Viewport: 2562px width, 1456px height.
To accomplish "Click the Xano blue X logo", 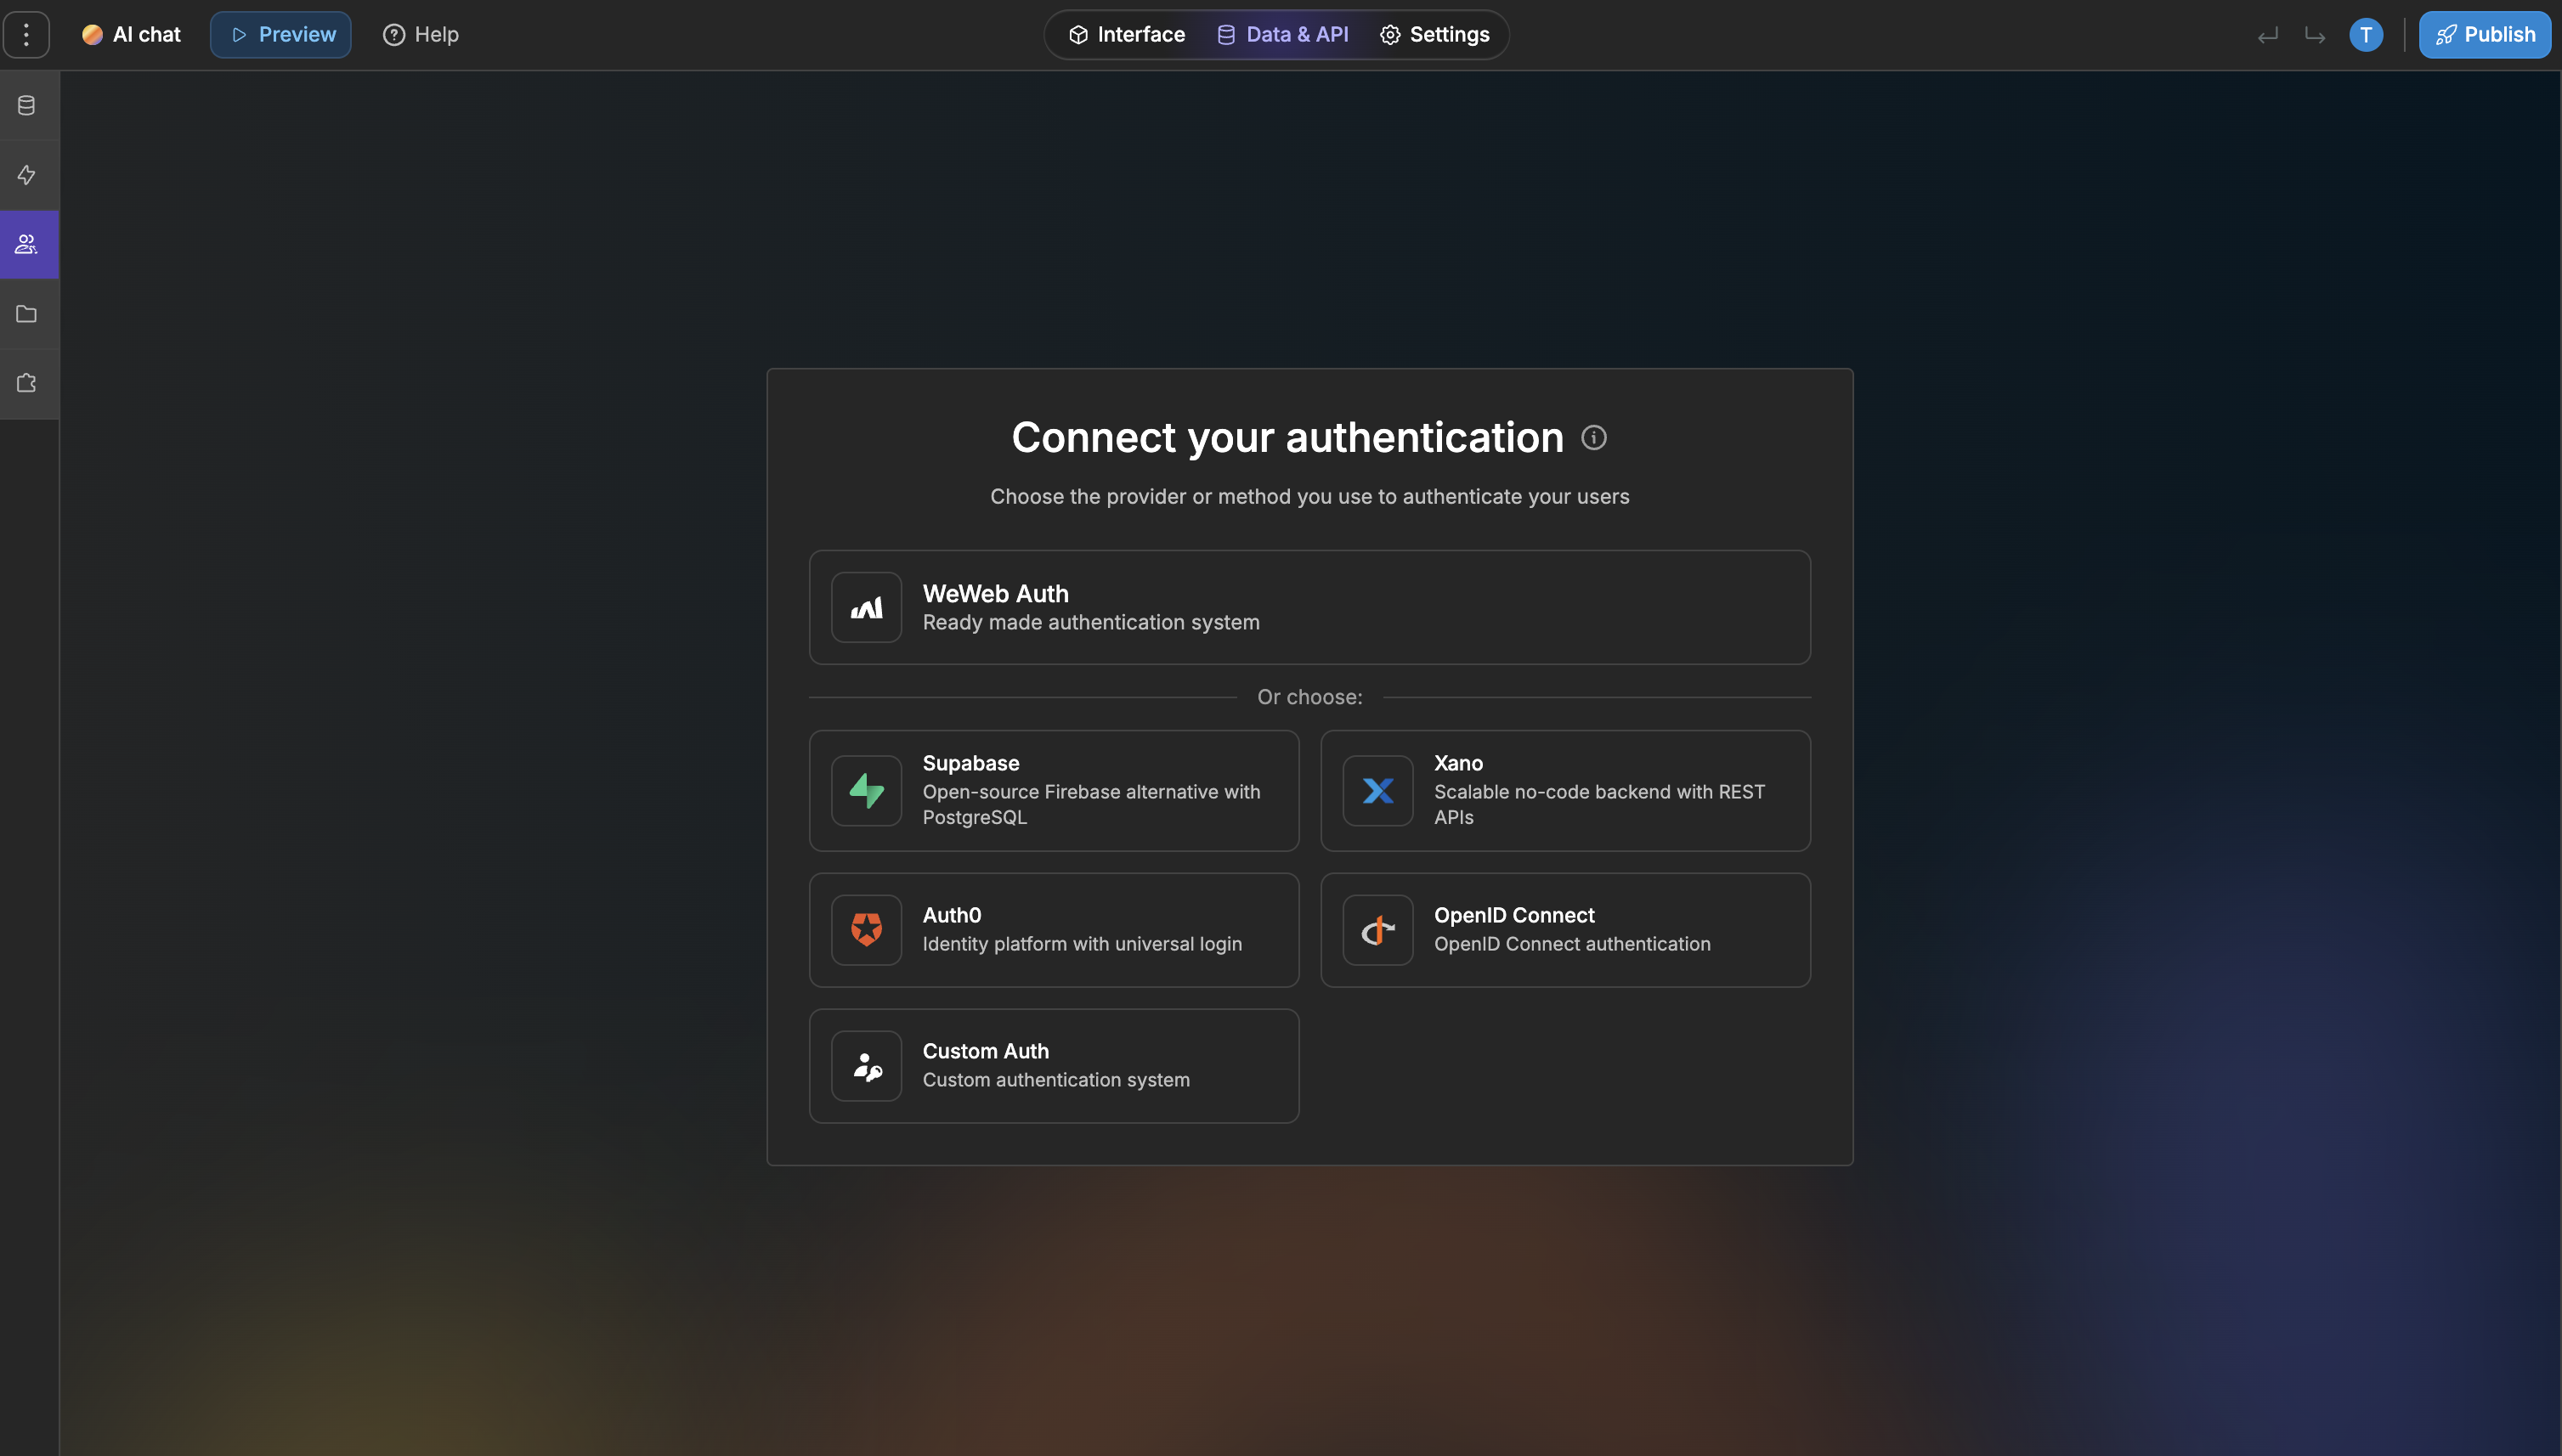I will (1378, 791).
